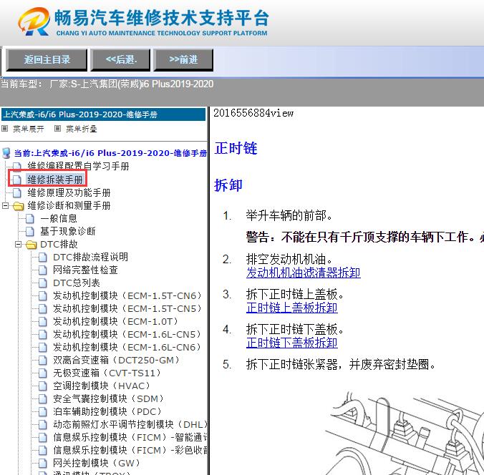Click page icon of DTC总列表
Viewport: 484px width, 475px height.
click(x=43, y=283)
